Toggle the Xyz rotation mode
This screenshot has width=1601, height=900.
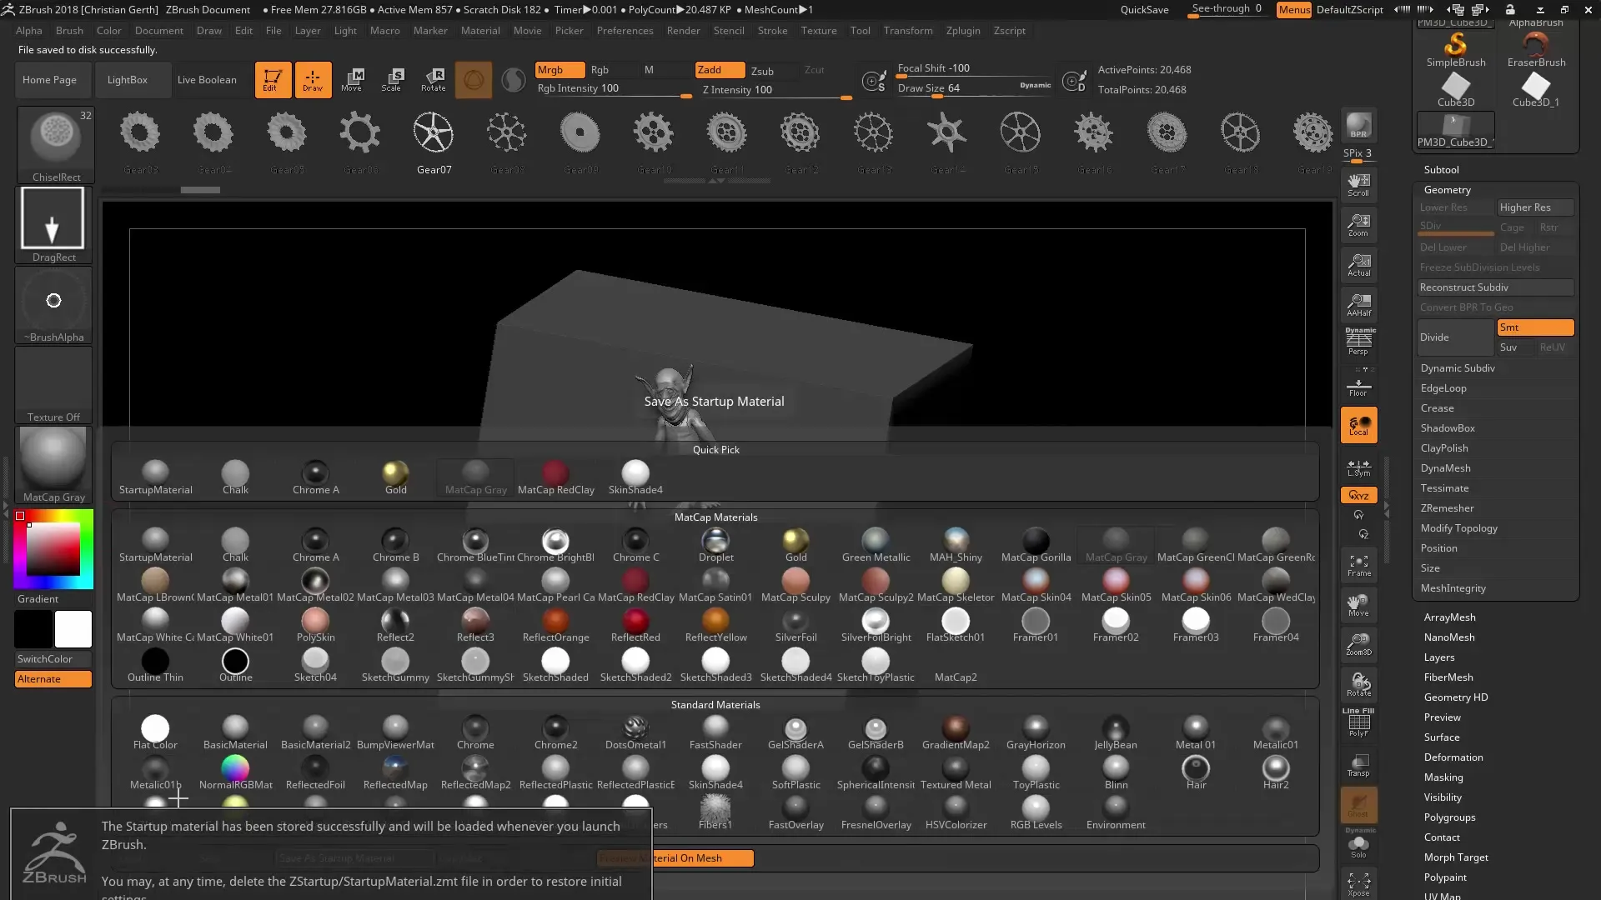[1359, 495]
